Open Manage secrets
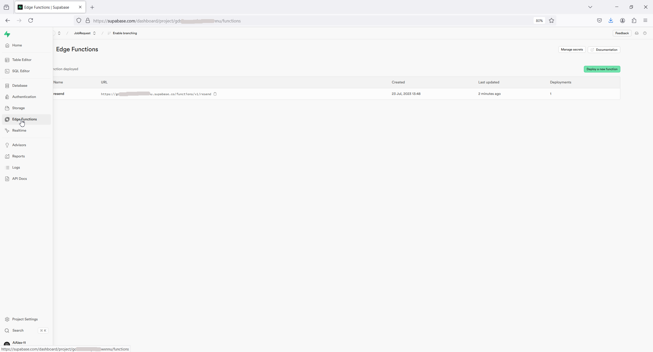653x352 pixels. pos(572,49)
